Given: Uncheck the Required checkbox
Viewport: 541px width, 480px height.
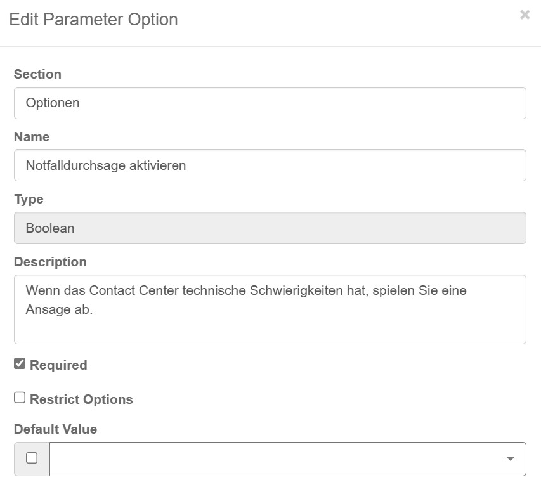Looking at the screenshot, I should (x=20, y=364).
